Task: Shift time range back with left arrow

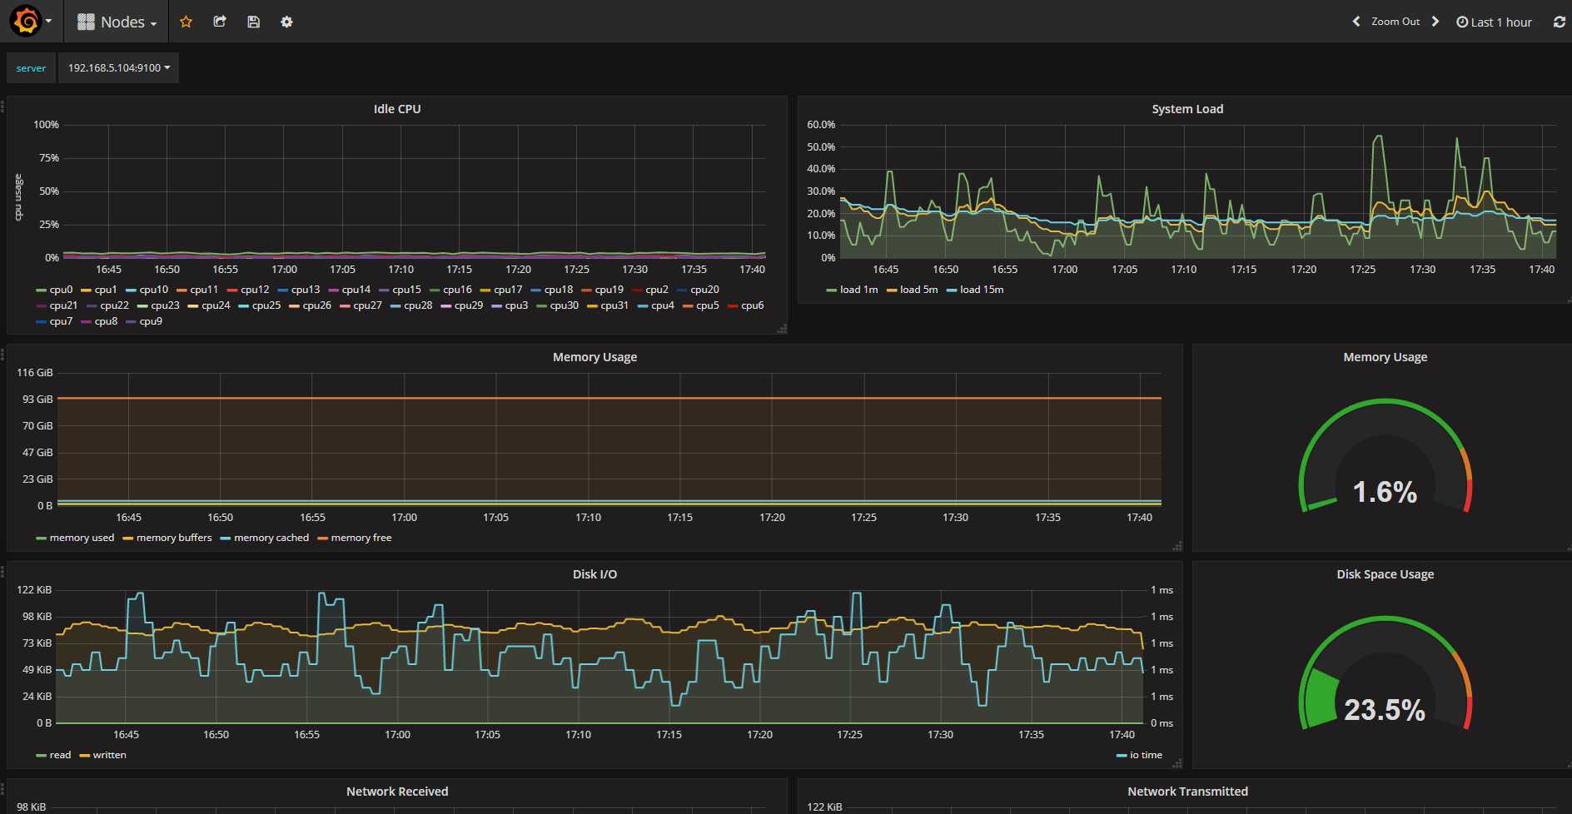Action: point(1356,22)
